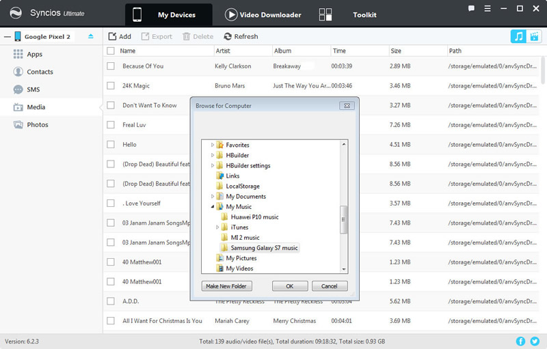Refresh the media list
547x349 pixels.
[x=241, y=36]
